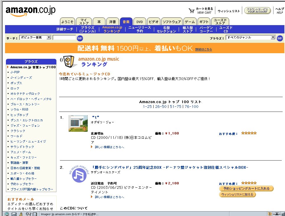Open Amazon.co.jp 音楽トップ100 in sidebar
The height and width of the screenshot is (216, 285).
33,67
